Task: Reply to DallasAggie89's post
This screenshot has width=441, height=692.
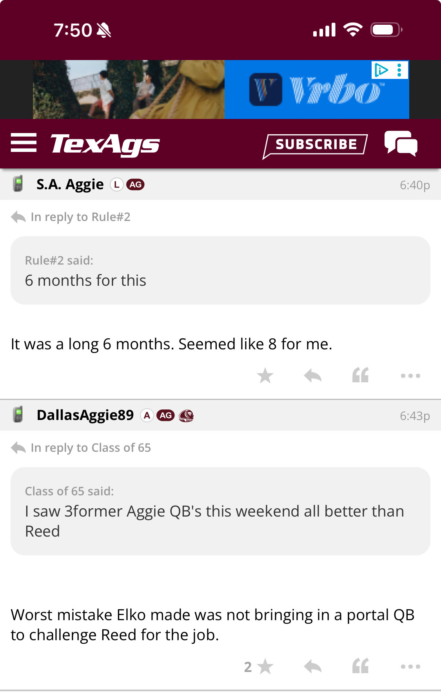Action: click(312, 666)
